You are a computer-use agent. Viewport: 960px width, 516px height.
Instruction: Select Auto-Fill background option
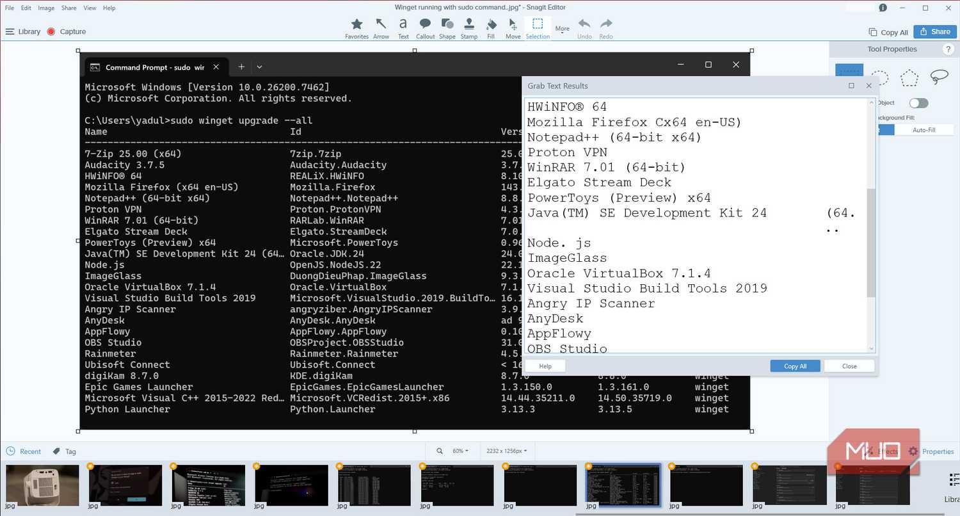click(924, 130)
